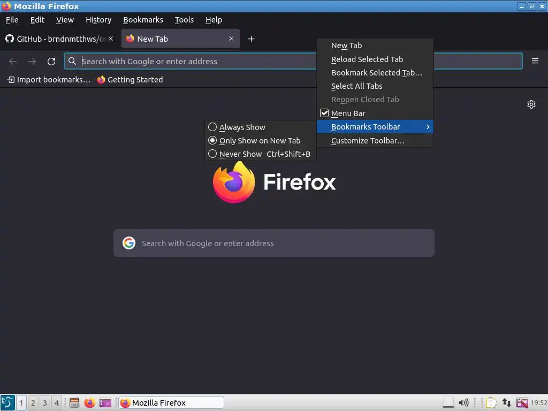The image size is (548, 411).
Task: Choose New Tab in the context menu
Action: pyautogui.click(x=375, y=45)
